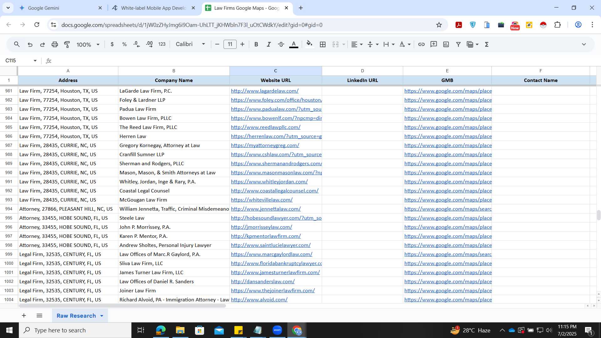Open File Explorer from the taskbar

(180, 330)
